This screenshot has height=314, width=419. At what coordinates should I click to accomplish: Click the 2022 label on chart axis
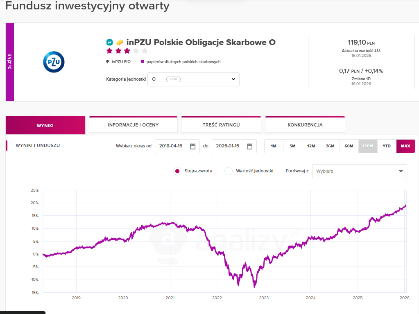coord(217,298)
